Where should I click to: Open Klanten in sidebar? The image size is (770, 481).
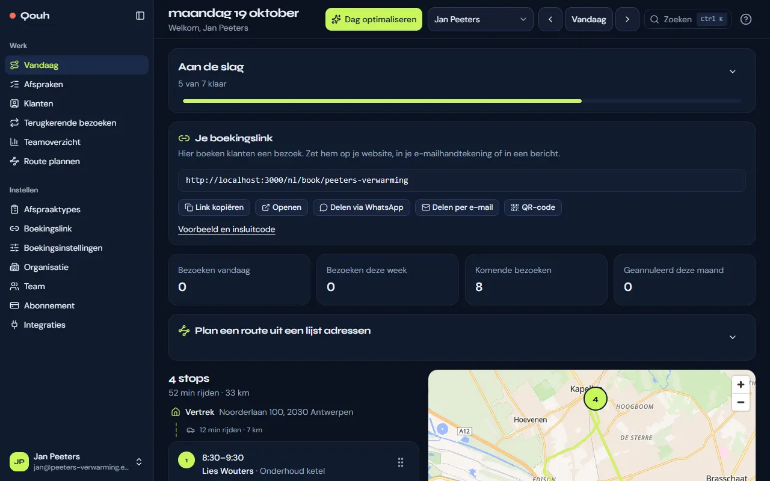point(76,103)
